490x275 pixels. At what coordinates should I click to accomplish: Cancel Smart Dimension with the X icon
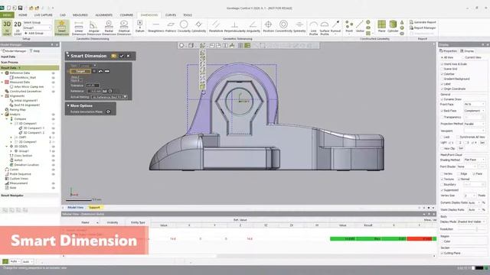pyautogui.click(x=129, y=56)
